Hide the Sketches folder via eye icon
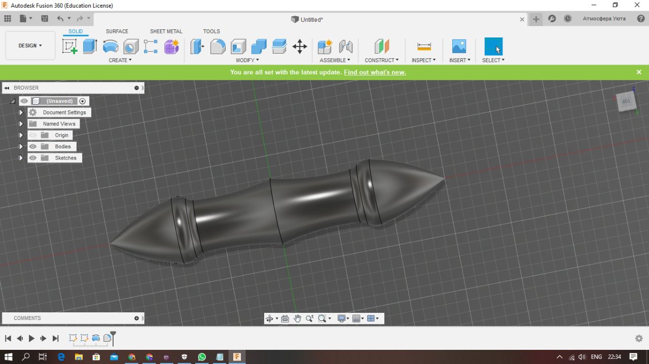 [x=33, y=158]
